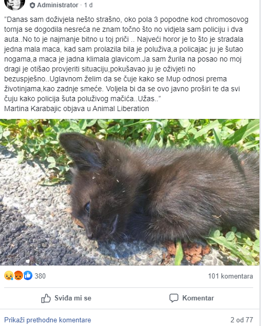This screenshot has height=326, width=261.
Task: Show who reacted via 380 count
Action: (x=40, y=276)
